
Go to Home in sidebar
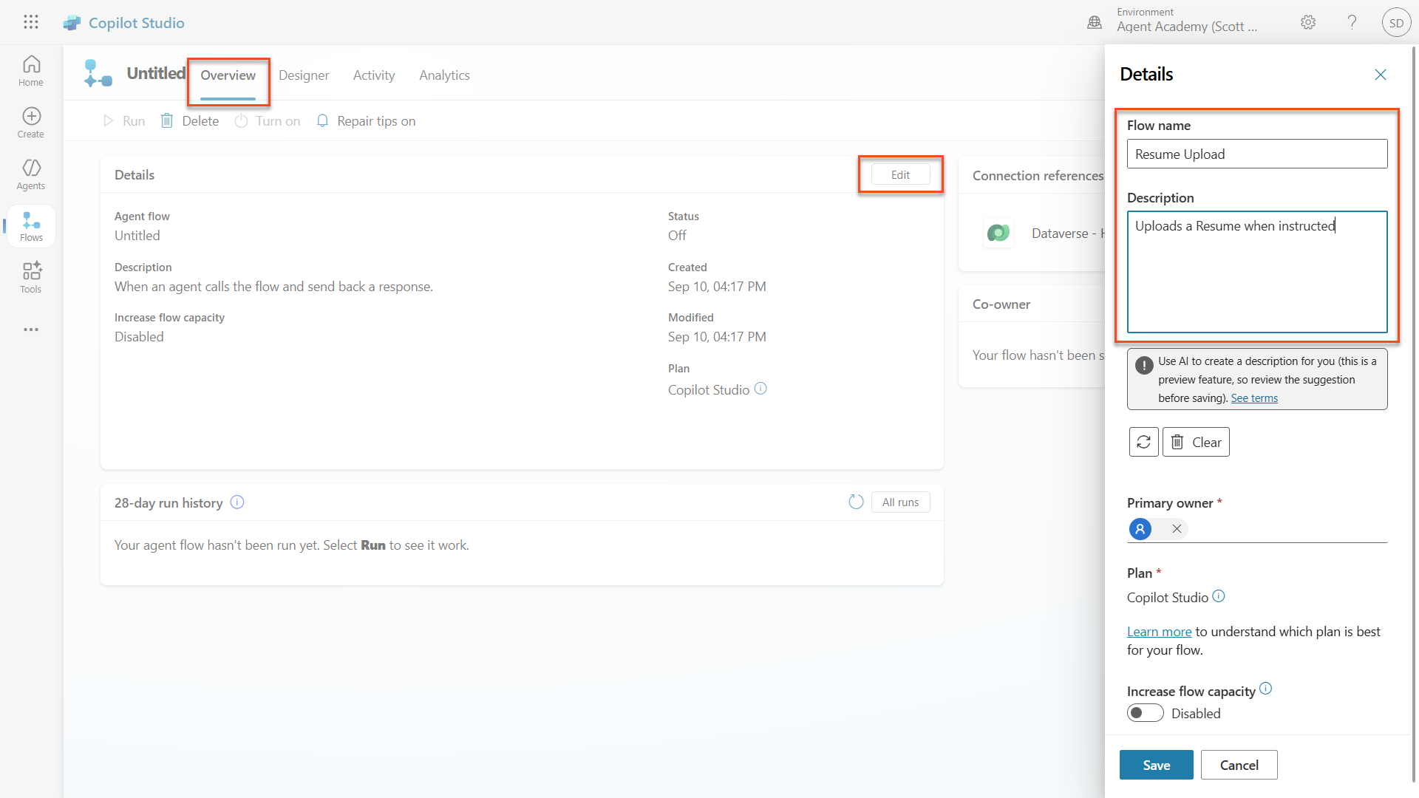click(31, 71)
